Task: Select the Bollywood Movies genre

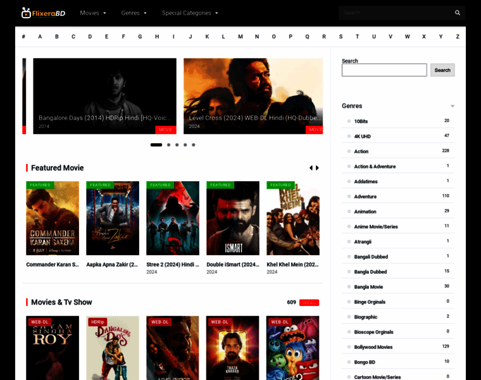Action: (373, 347)
